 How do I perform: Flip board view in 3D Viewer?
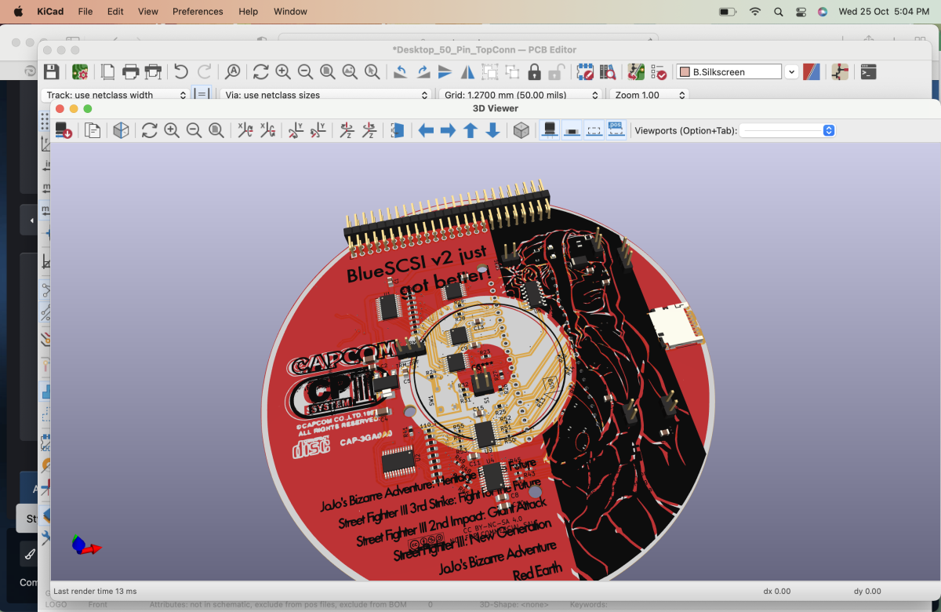(x=398, y=131)
